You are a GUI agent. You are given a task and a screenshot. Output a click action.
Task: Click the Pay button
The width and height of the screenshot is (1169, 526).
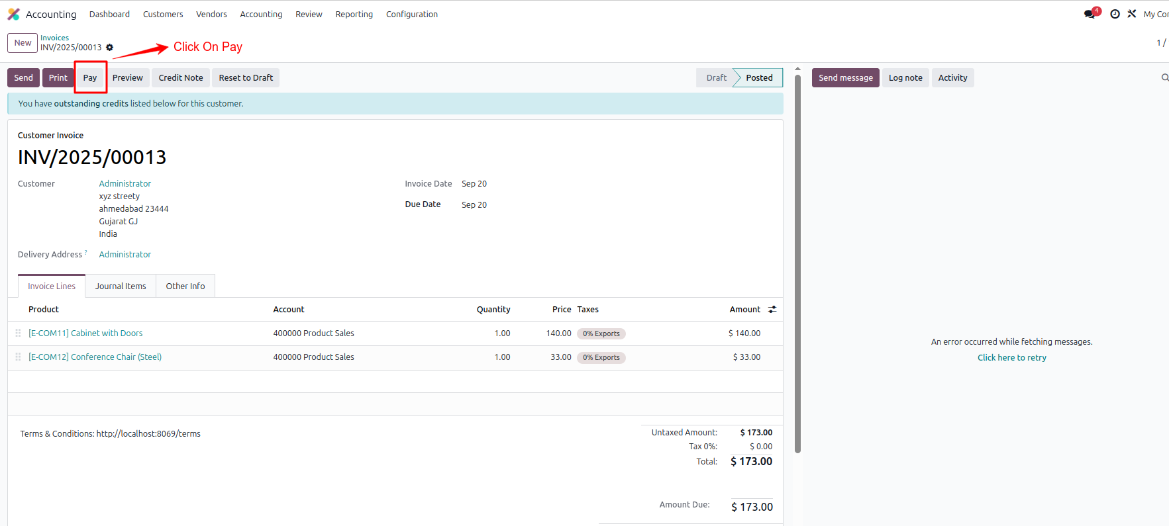pos(90,78)
